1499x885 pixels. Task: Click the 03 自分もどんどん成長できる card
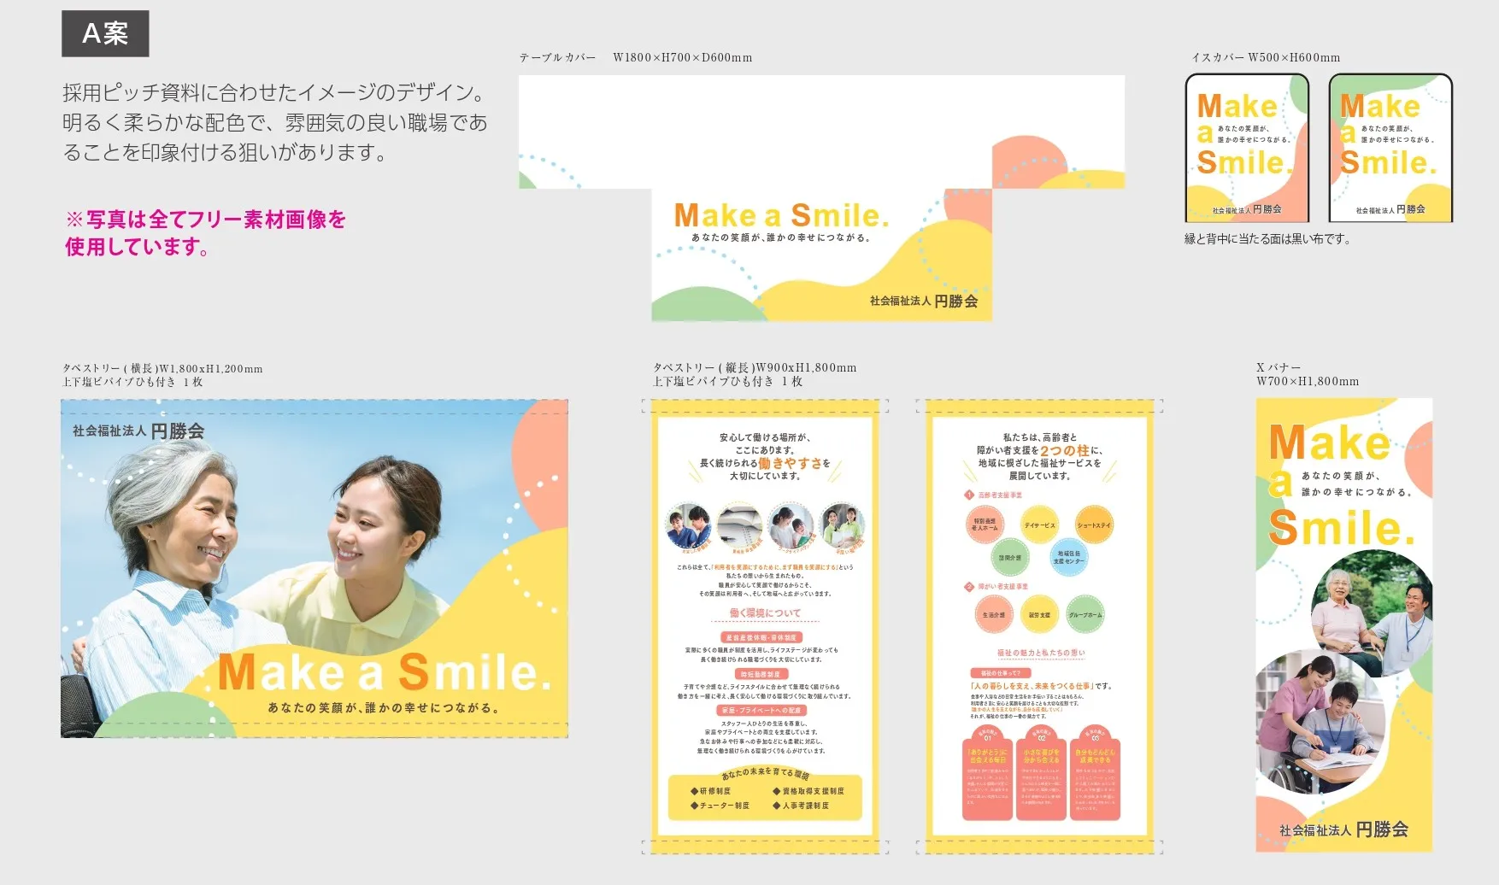[x=1095, y=776]
